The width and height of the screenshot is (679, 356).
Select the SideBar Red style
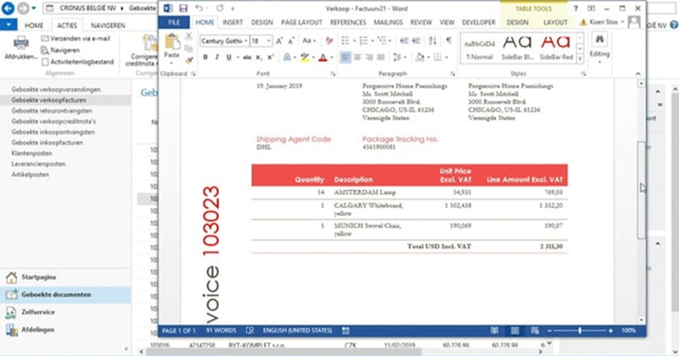[x=556, y=47]
